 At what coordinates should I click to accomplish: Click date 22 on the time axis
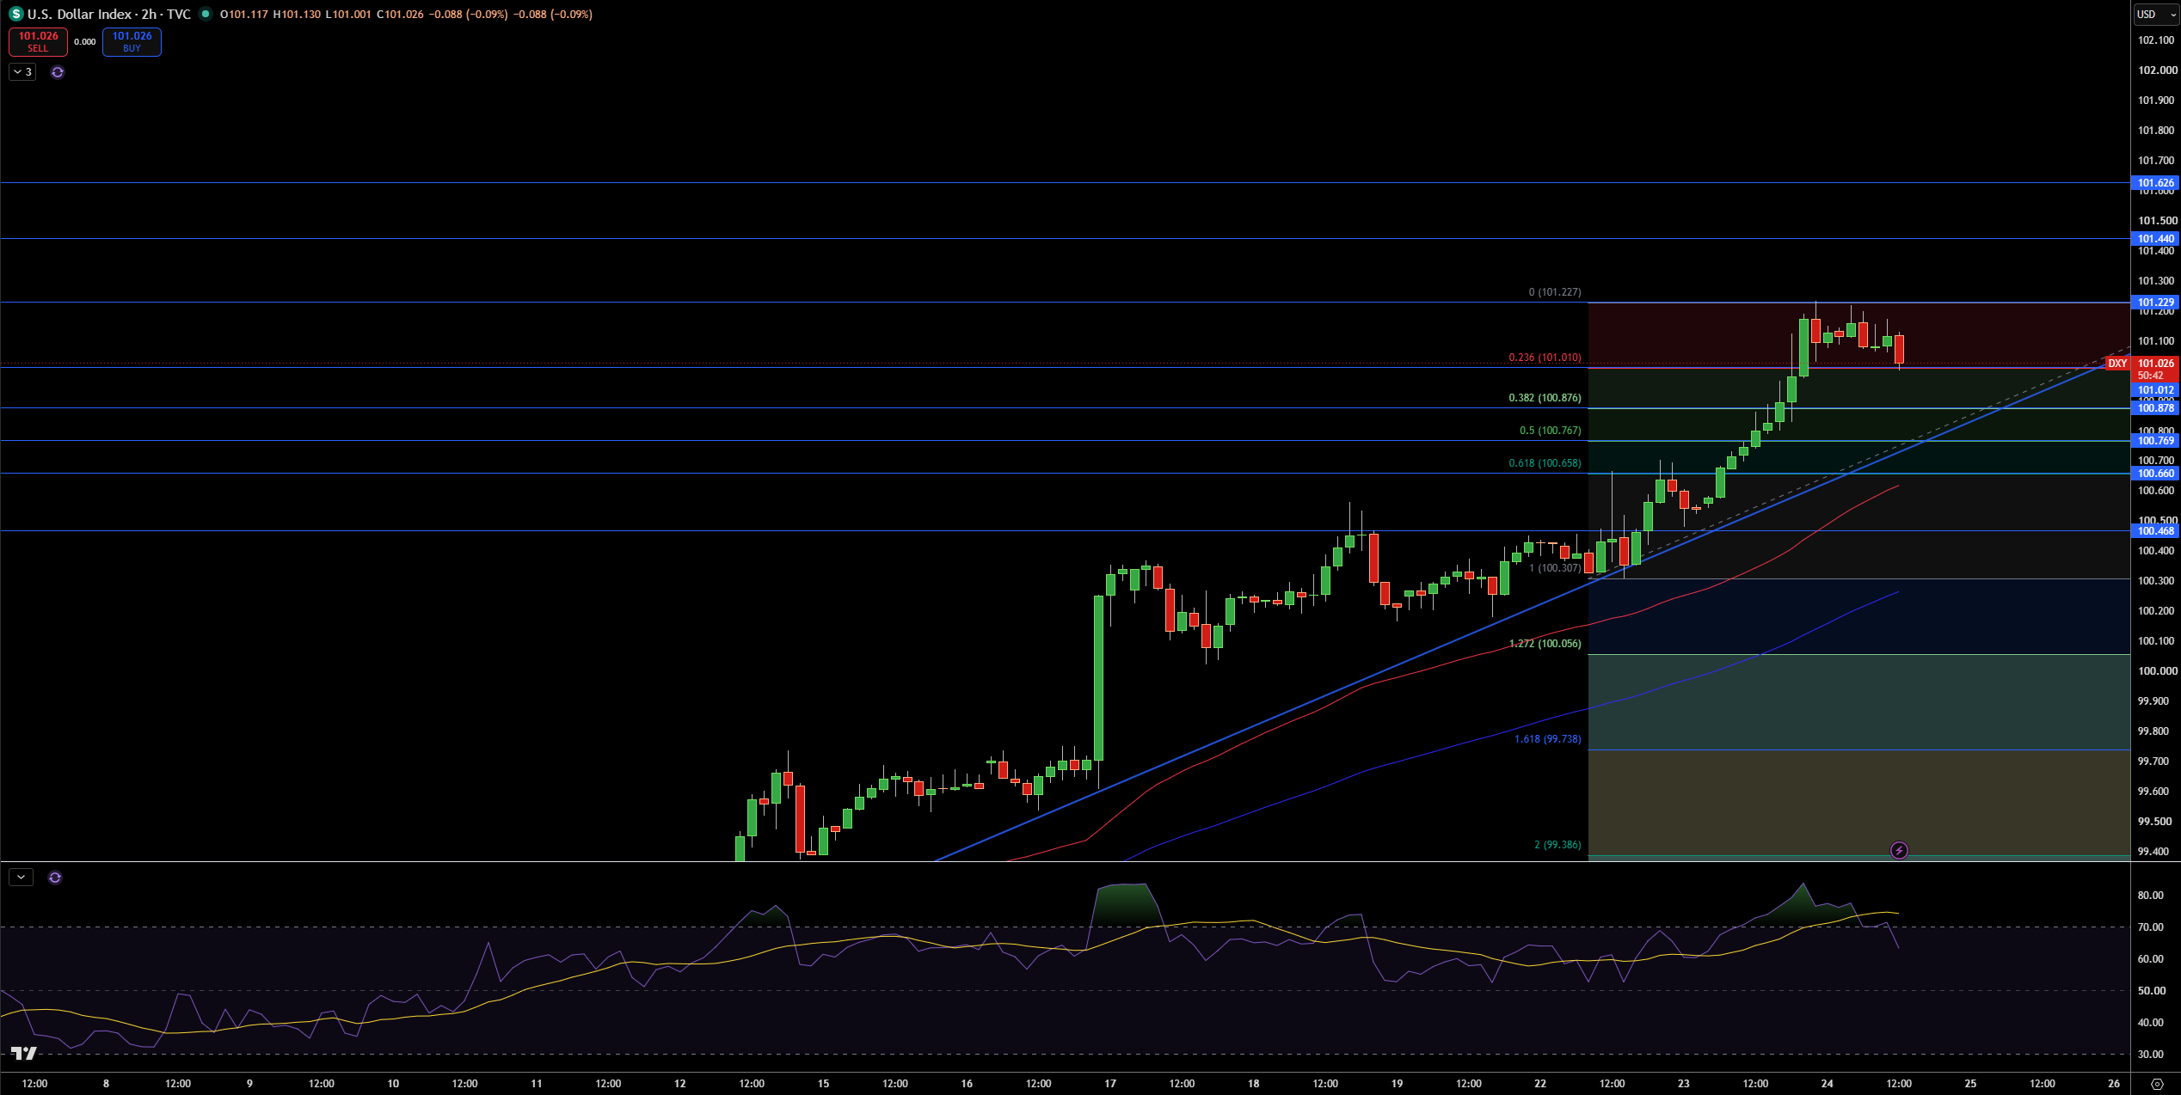tap(1540, 1084)
